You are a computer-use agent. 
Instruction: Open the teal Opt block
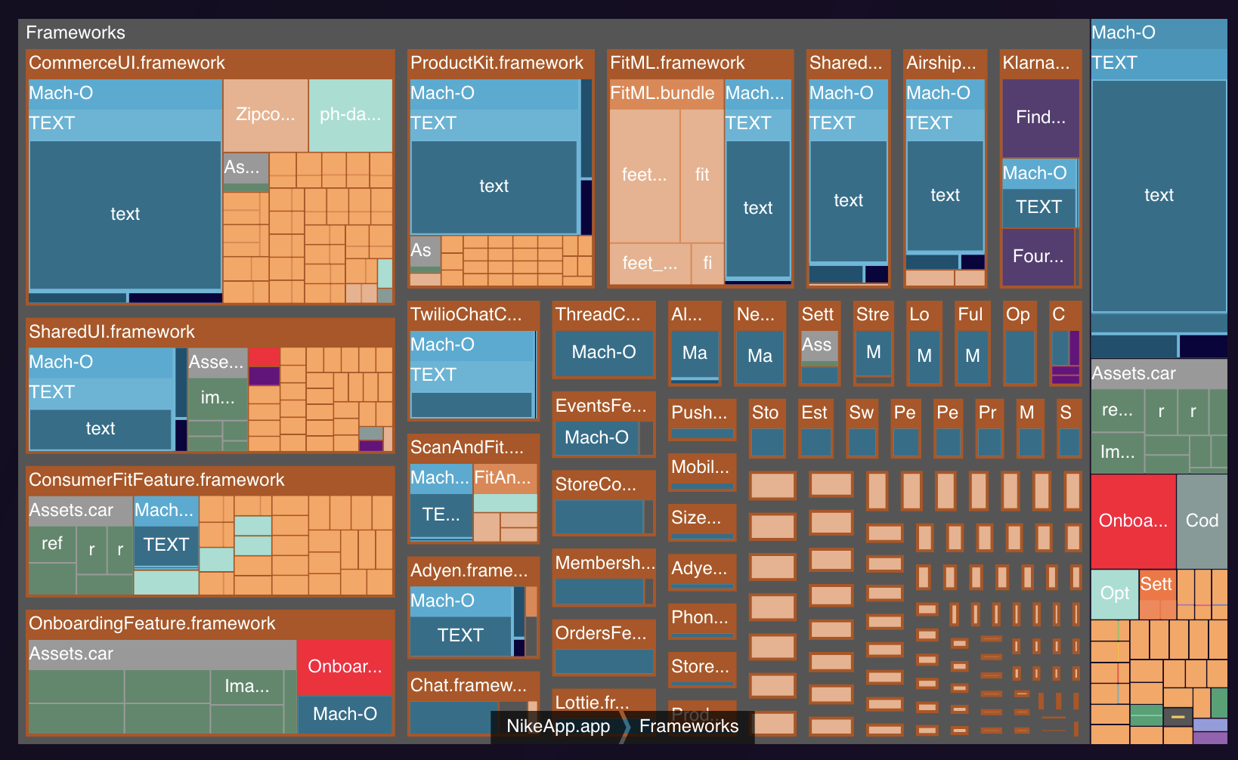(x=1115, y=594)
